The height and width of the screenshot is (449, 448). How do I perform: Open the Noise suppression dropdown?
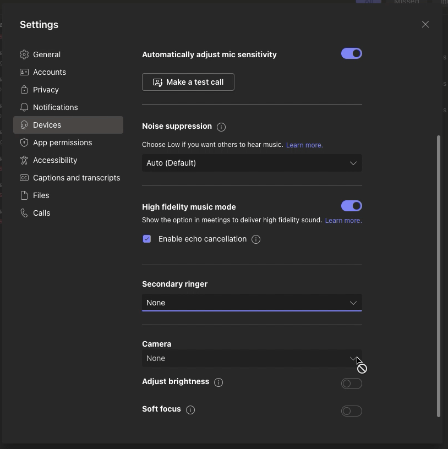pyautogui.click(x=252, y=163)
